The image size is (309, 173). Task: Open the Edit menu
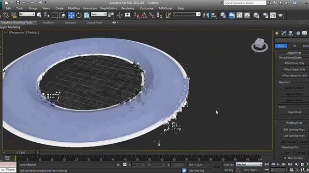tap(8, 8)
